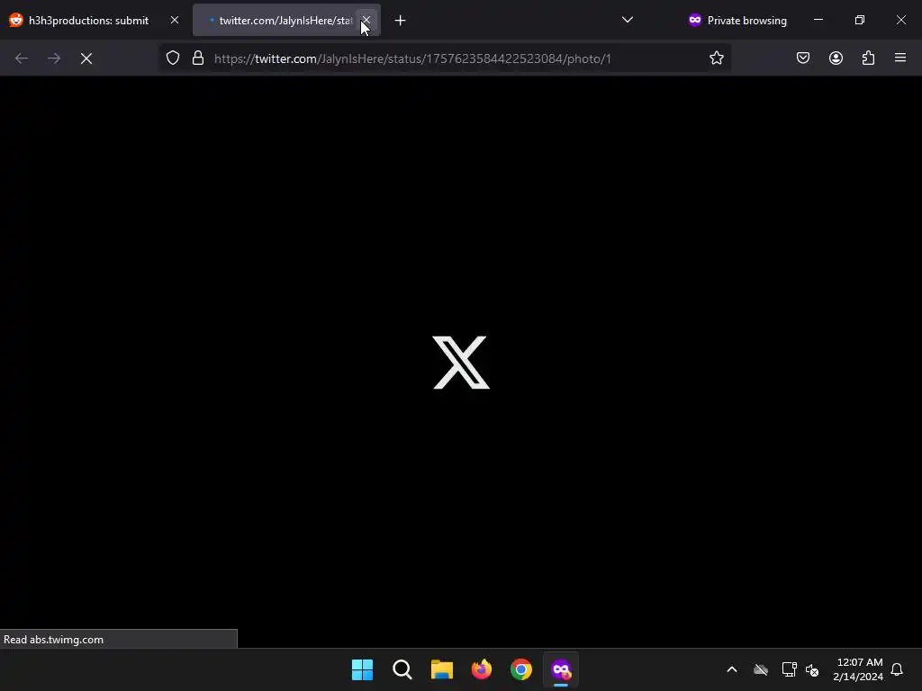Open the notifications bell icon
Viewport: 922px width, 691px height.
[x=898, y=669]
